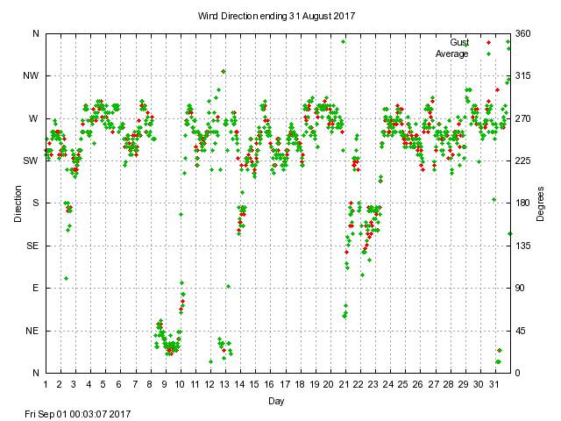This screenshot has height=421, width=561.
Task: Click the '180' degrees axis value
Action: coord(522,203)
